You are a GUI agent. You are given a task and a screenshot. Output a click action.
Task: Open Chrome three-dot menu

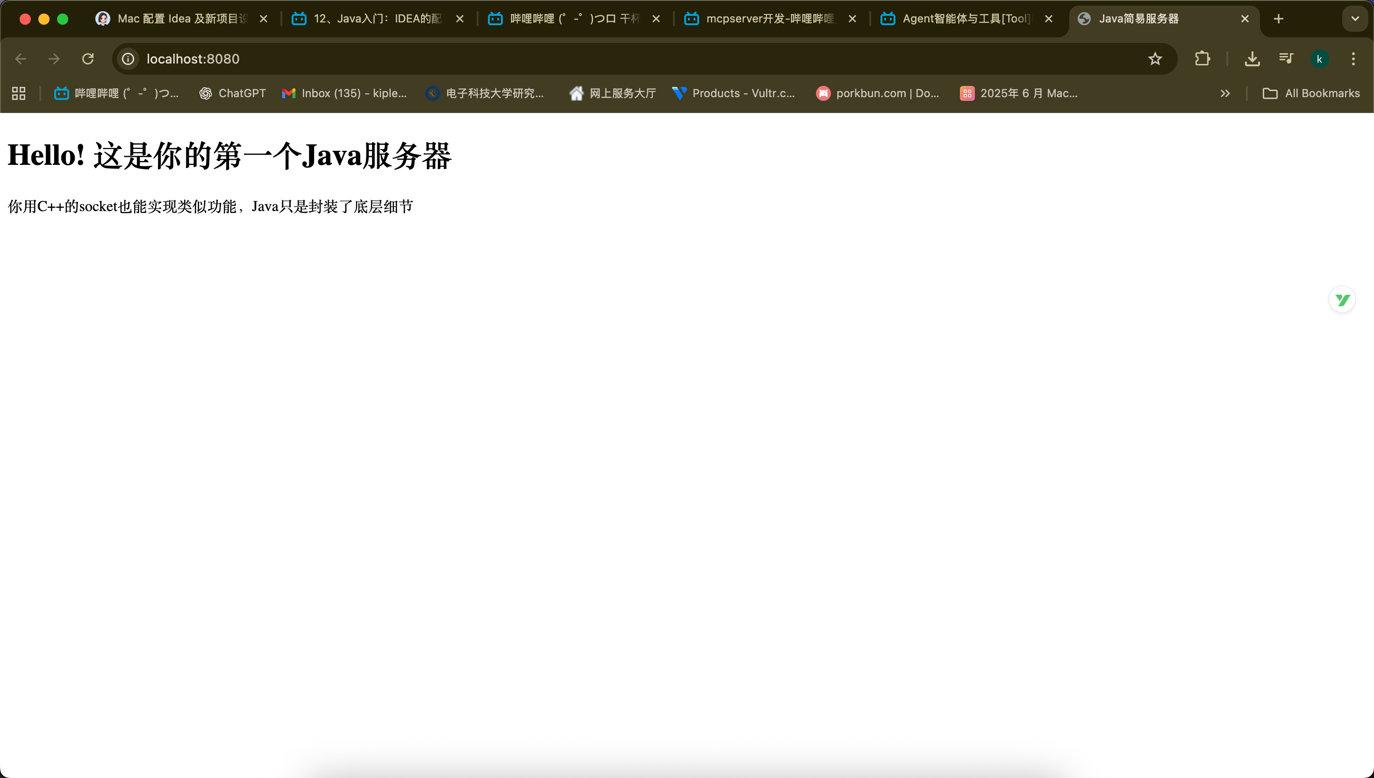pyautogui.click(x=1353, y=59)
